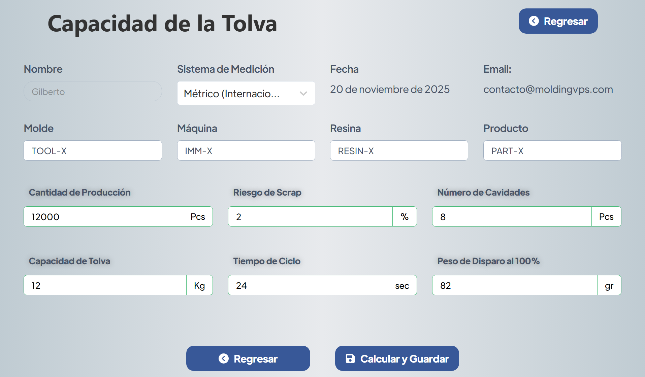
Task: Expand the Sistema de Medición dropdown chevron
Action: (303, 93)
